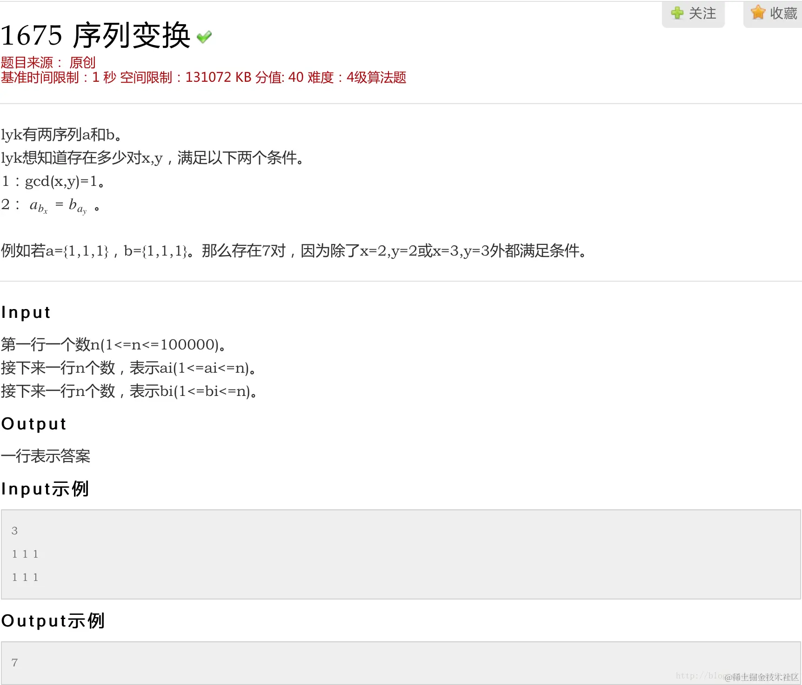This screenshot has height=685, width=802.
Task: Click the number 3 in sample input
Action: pos(14,531)
